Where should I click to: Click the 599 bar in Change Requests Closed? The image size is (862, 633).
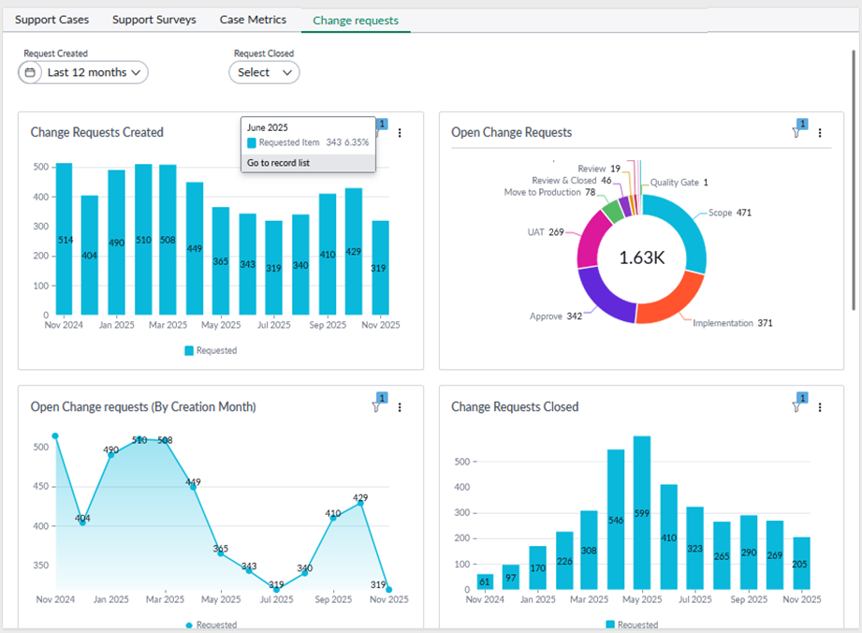coord(641,515)
